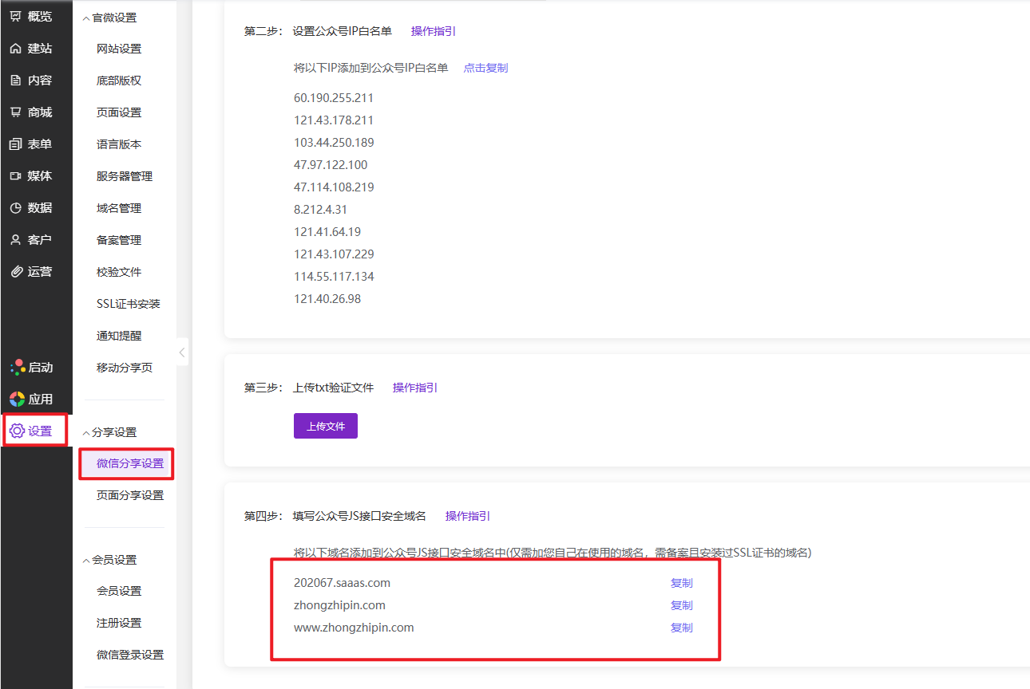1030x689 pixels.
Task: Click the IP address 121.40.26.98
Action: (327, 299)
